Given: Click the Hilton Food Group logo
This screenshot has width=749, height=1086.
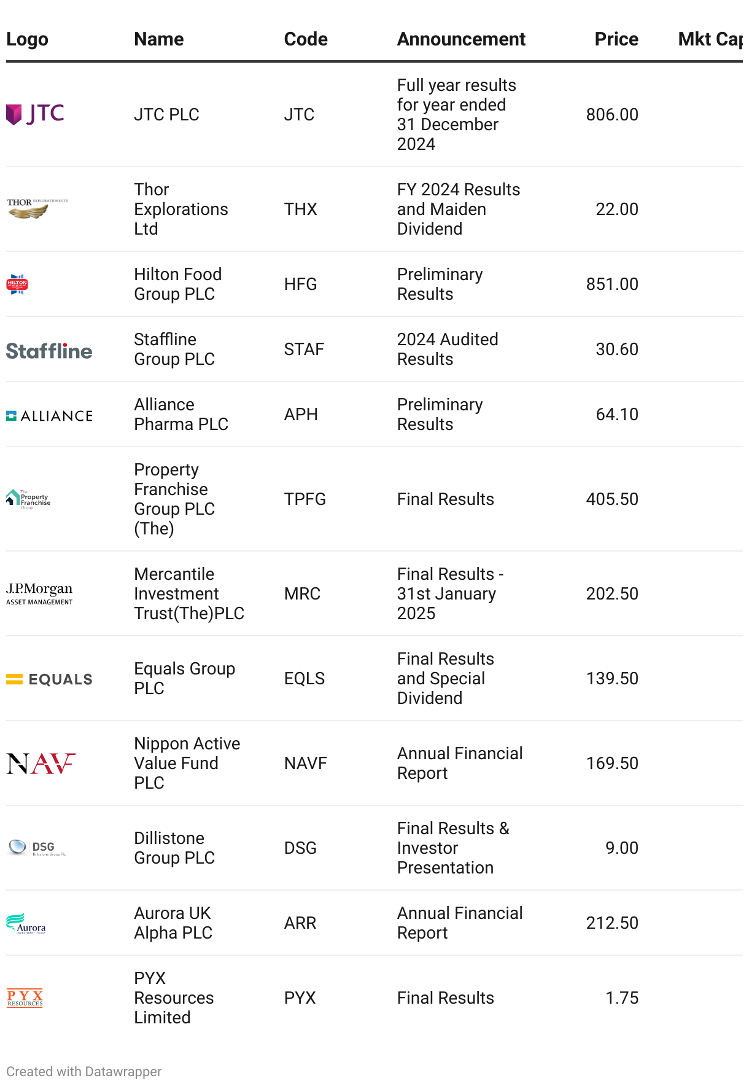Looking at the screenshot, I should (17, 284).
